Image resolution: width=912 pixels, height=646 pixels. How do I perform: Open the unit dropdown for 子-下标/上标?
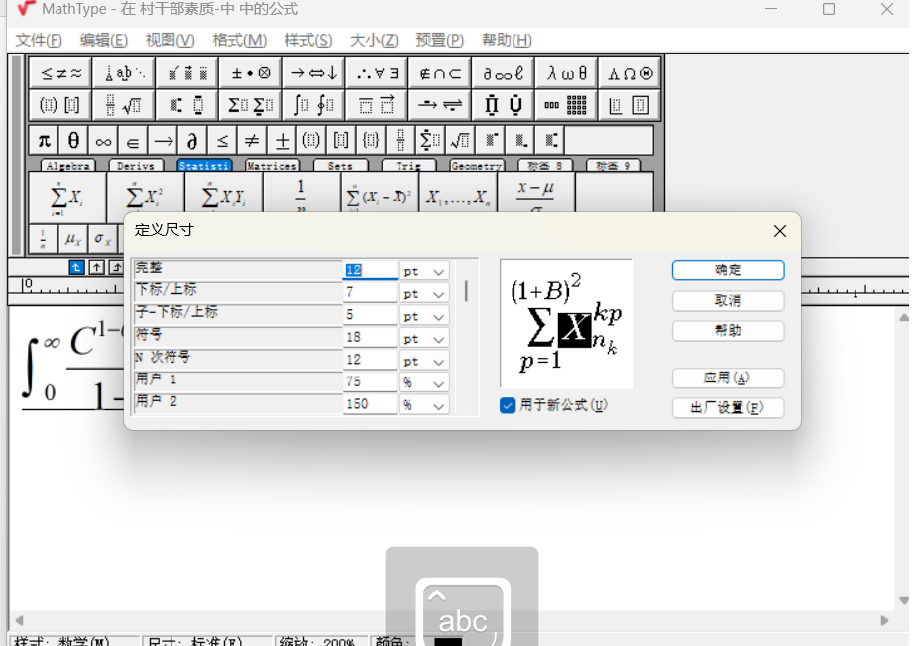pyautogui.click(x=424, y=316)
